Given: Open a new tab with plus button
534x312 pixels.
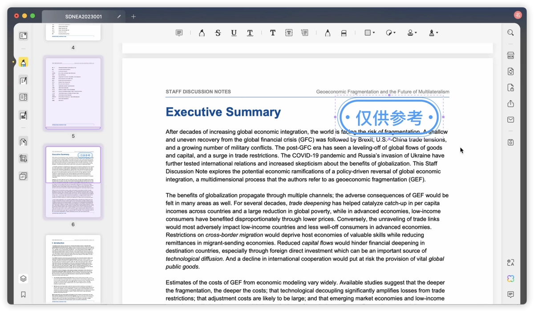Looking at the screenshot, I should (x=133, y=16).
